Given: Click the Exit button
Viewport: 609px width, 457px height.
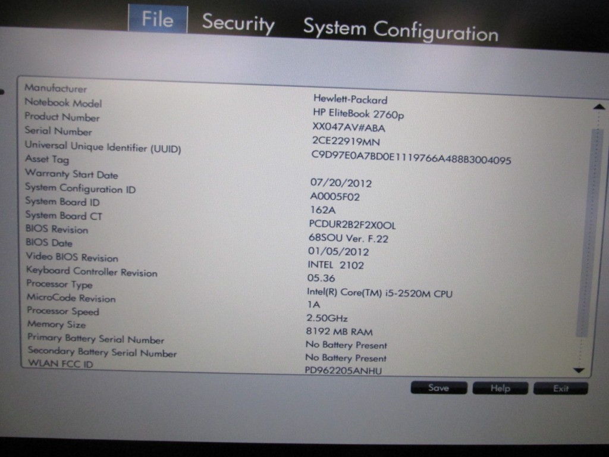Looking at the screenshot, I should (x=560, y=388).
